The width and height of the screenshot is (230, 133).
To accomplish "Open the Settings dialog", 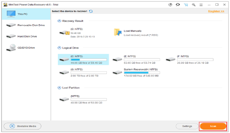I will [187, 126].
